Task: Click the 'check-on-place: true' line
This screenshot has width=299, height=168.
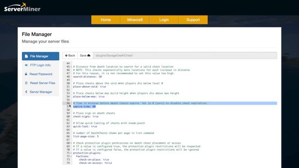Action: click(94, 160)
